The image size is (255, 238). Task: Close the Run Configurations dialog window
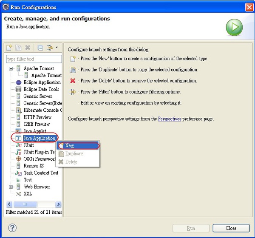coord(249,7)
